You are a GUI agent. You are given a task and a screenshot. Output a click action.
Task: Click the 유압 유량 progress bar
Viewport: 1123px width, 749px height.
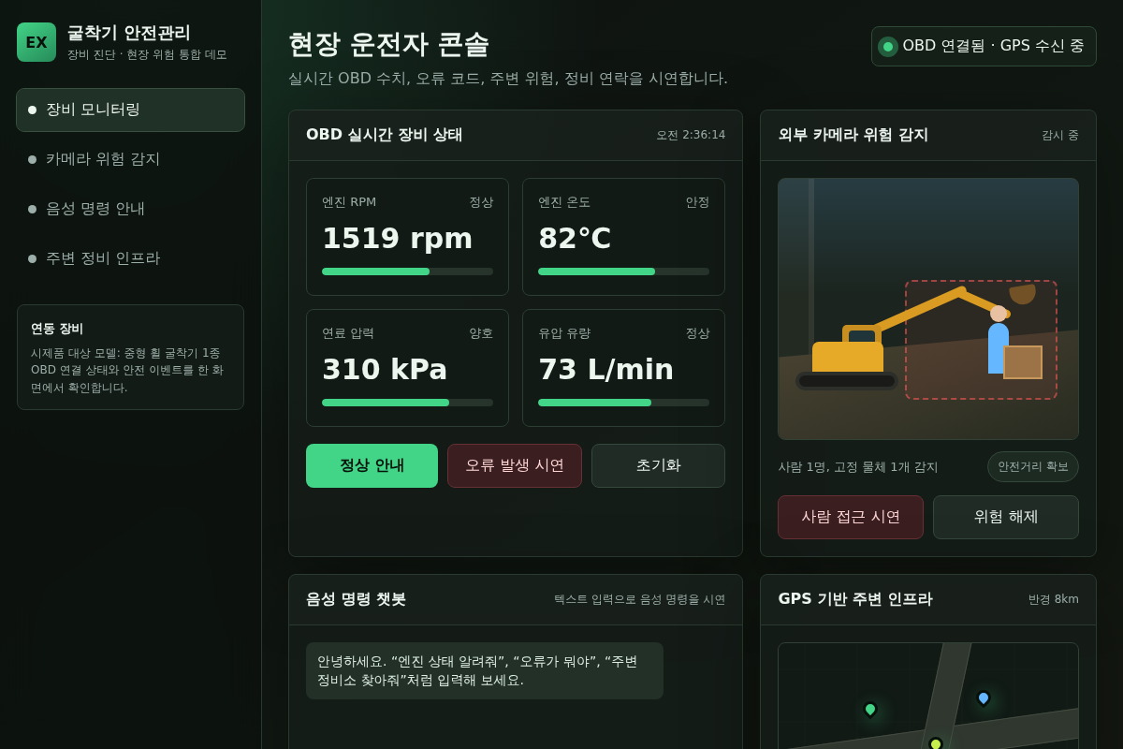pyautogui.click(x=623, y=403)
